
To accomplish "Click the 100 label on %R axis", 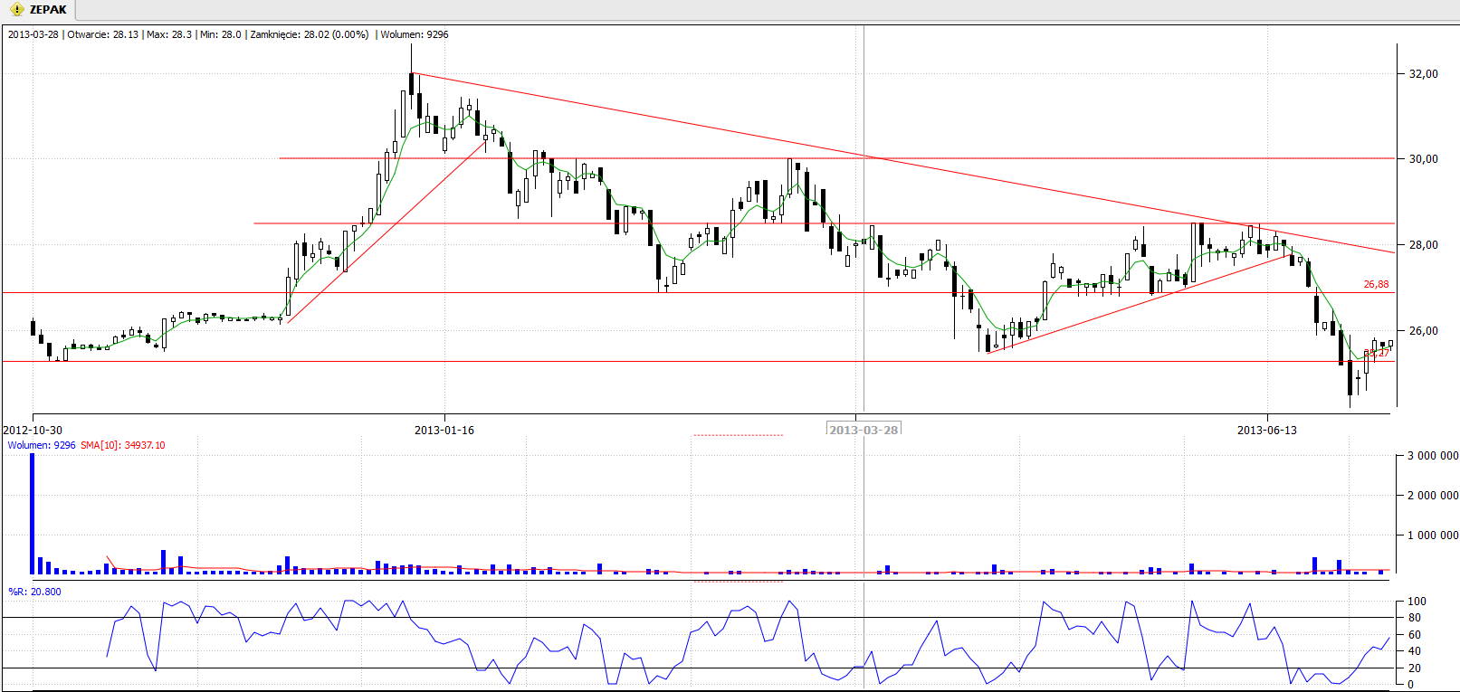I will pyautogui.click(x=1417, y=602).
